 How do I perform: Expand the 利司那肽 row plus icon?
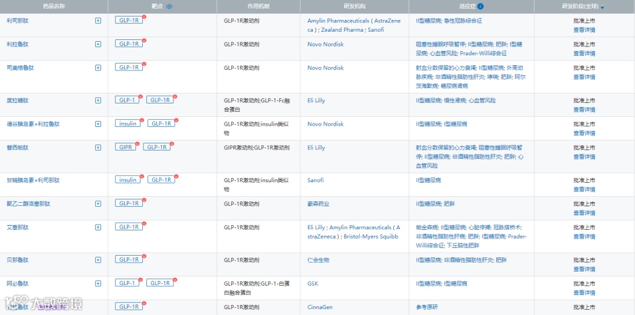coord(98,21)
